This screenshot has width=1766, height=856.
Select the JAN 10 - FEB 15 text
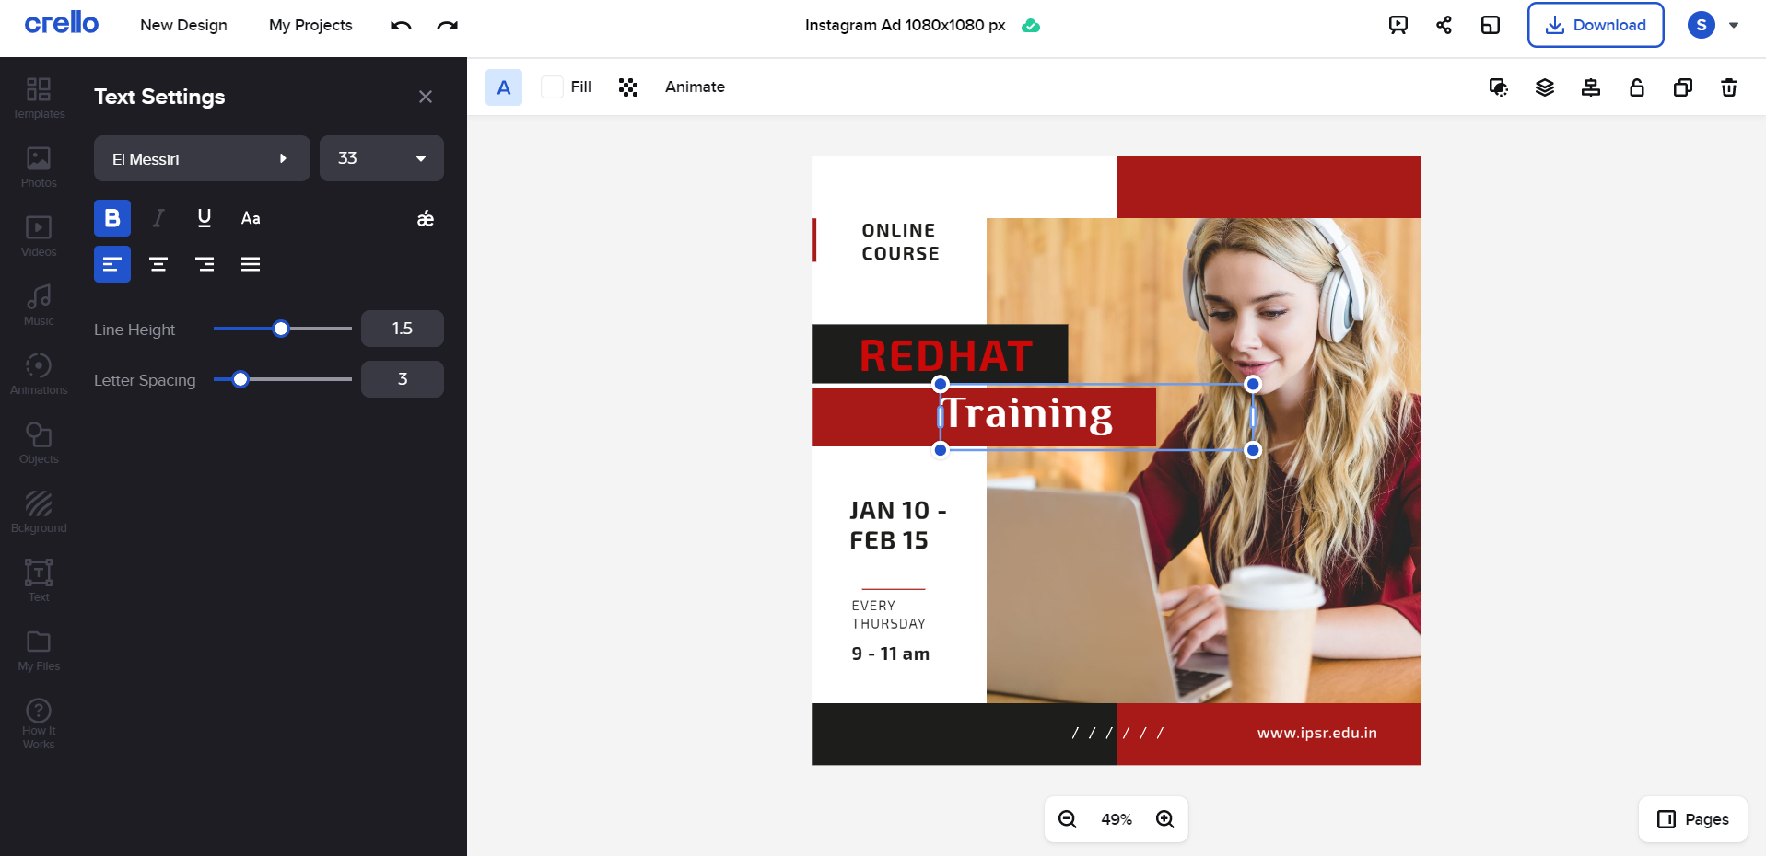coord(897,526)
